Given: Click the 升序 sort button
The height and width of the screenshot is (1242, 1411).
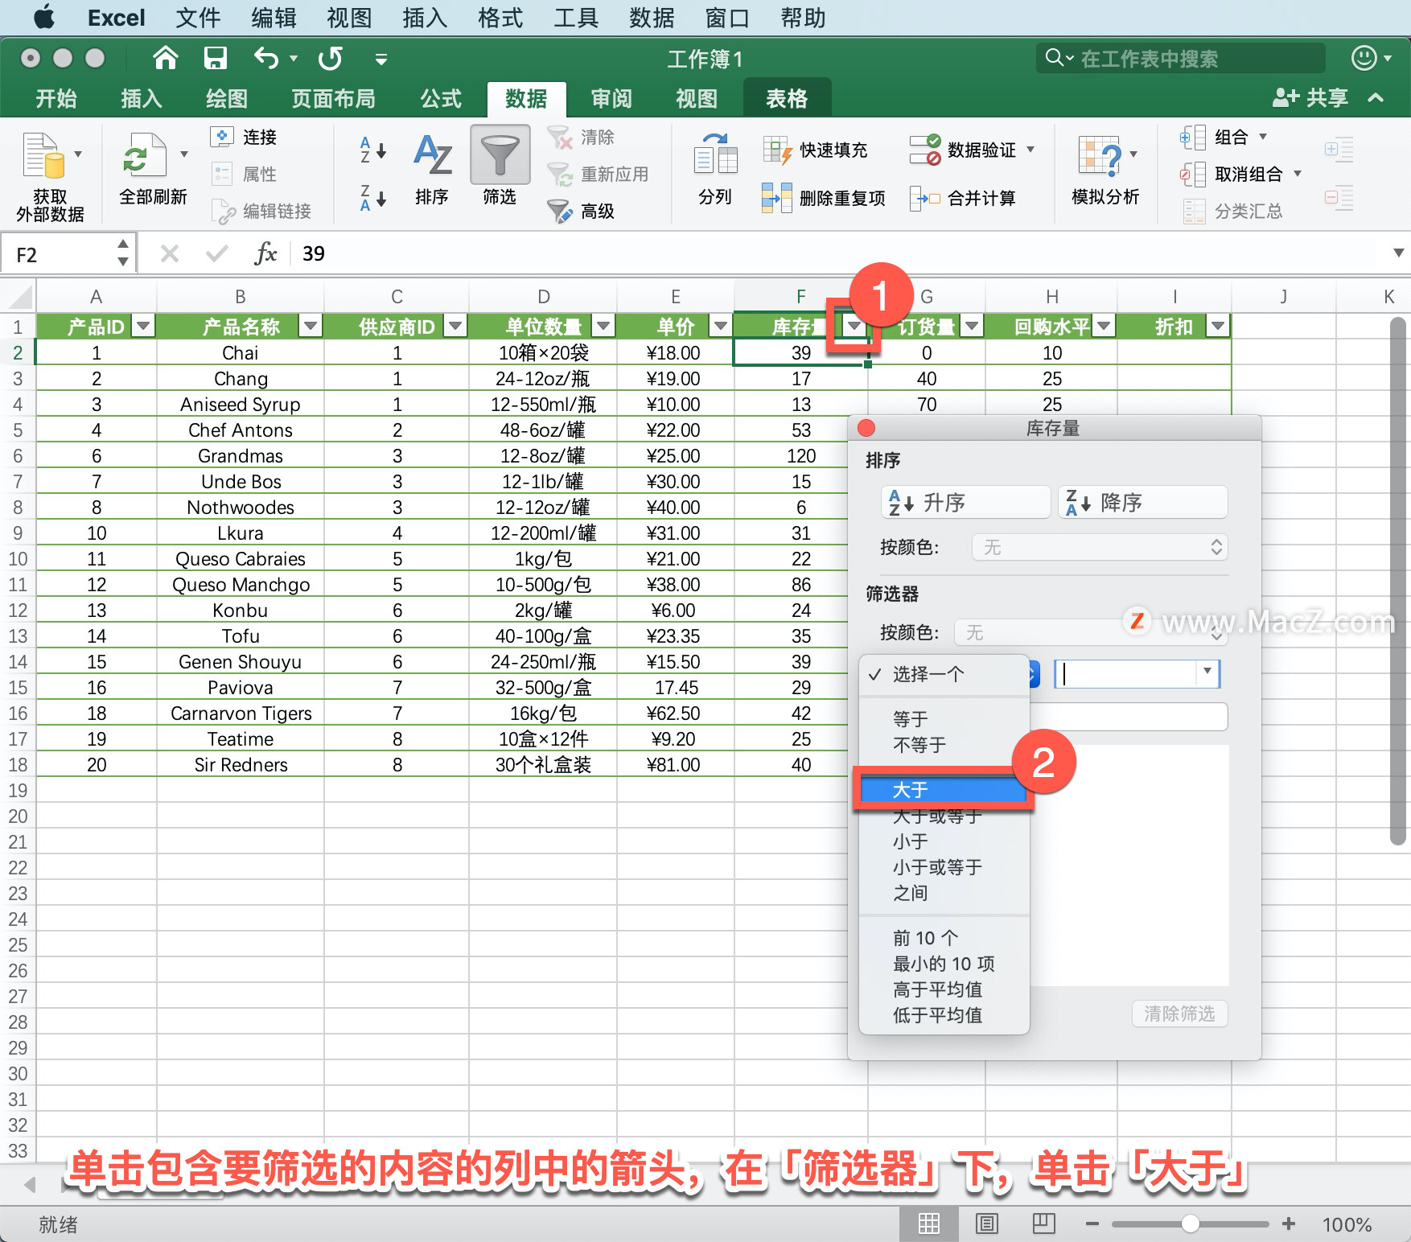Looking at the screenshot, I should pyautogui.click(x=965, y=503).
